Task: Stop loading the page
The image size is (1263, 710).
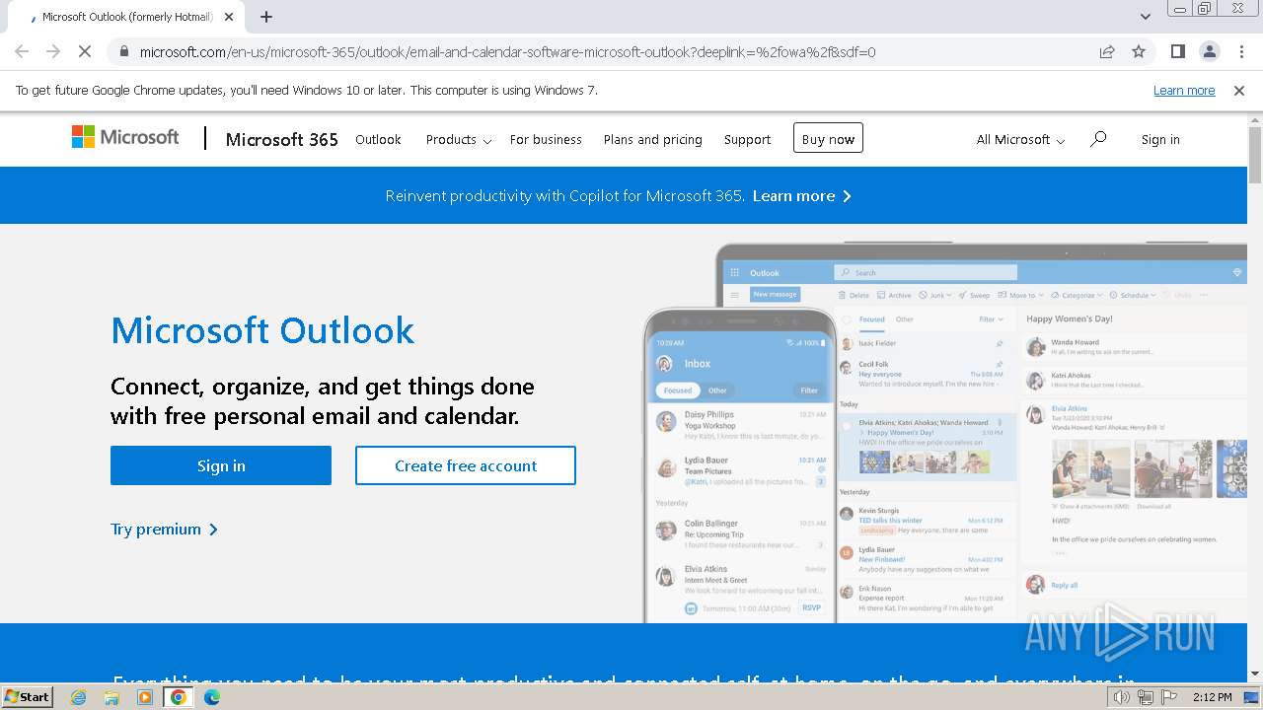Action: (x=85, y=51)
